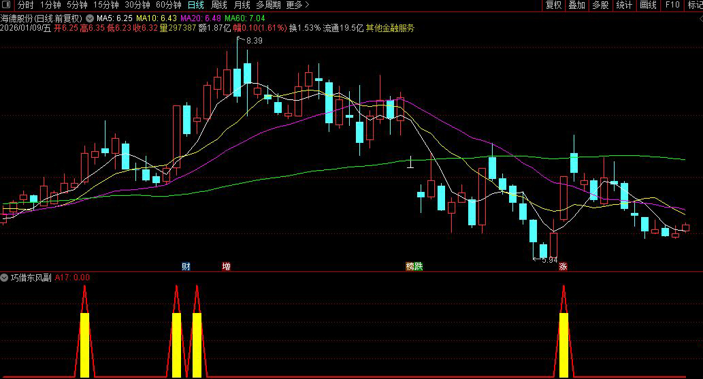Switch to the 月线 monthly chart tab
This screenshot has height=379, width=703.
pos(242,5)
